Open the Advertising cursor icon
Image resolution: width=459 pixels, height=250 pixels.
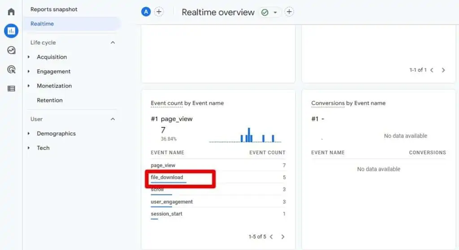11,69
